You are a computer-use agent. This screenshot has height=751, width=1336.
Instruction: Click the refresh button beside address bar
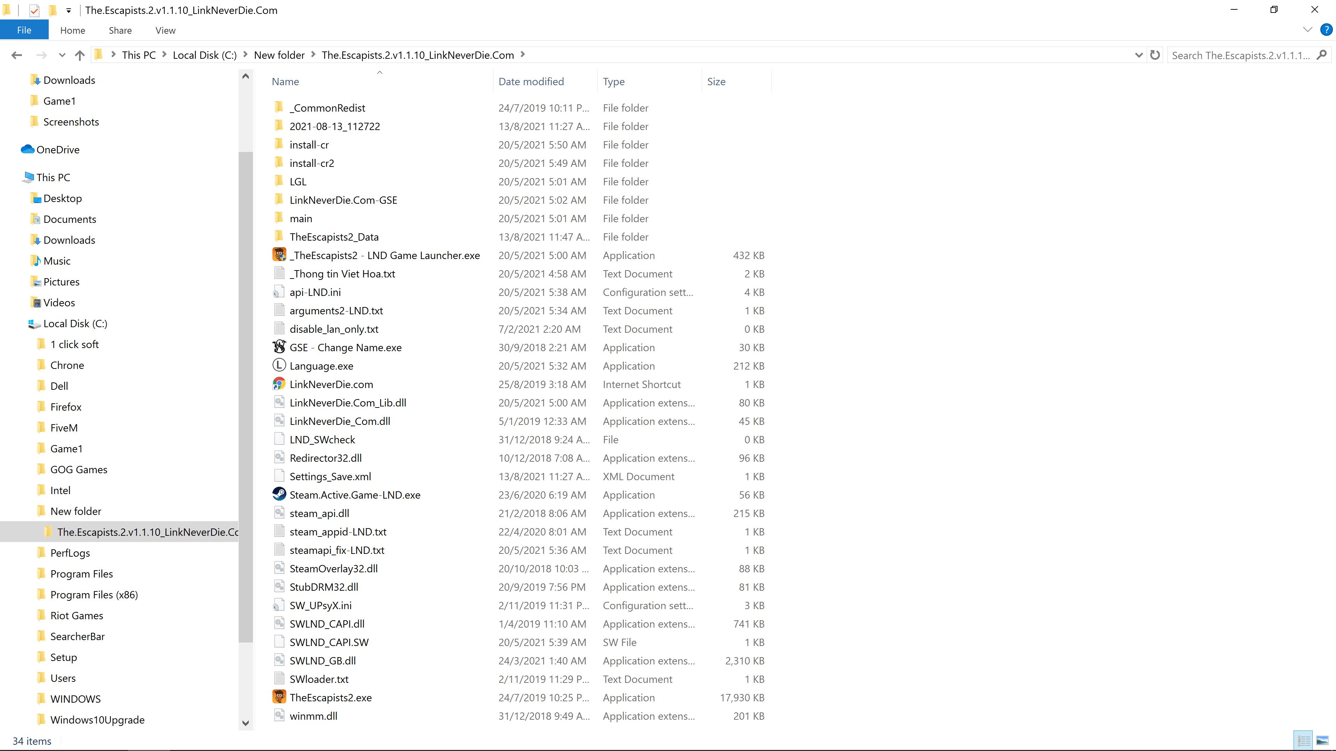[x=1155, y=55]
